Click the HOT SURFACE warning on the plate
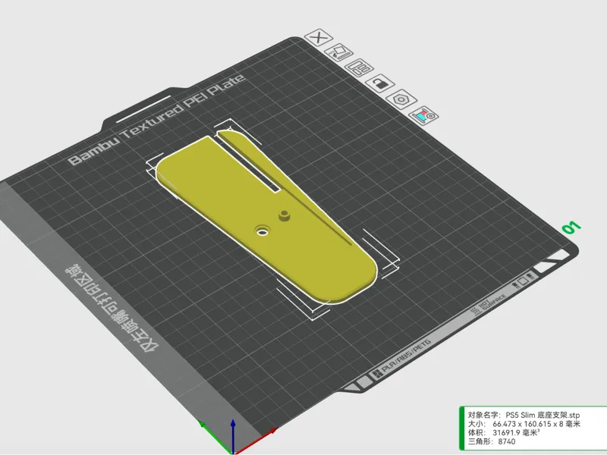 click(x=489, y=305)
